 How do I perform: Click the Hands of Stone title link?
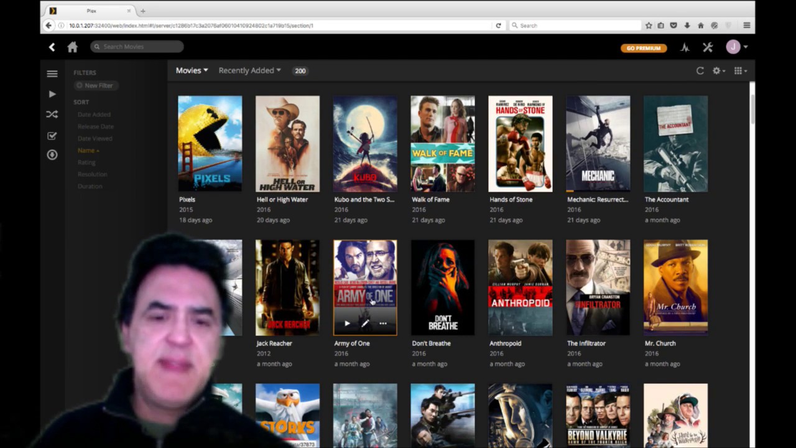(x=511, y=200)
